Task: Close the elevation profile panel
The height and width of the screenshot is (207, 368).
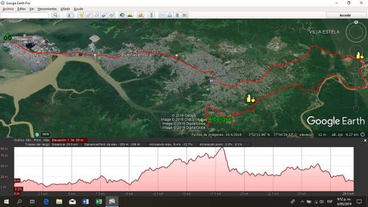Action: 365,140
